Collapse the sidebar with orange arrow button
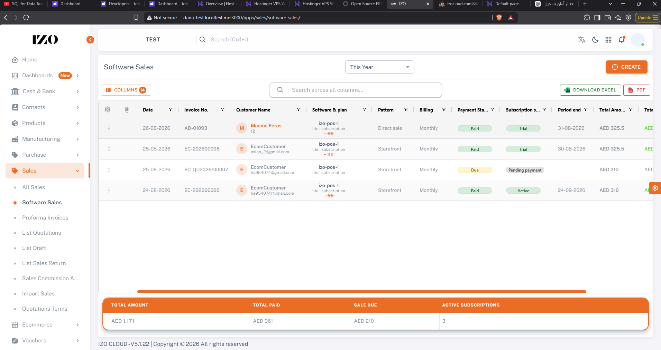Screen dimensions: 661x350 (x=90, y=40)
